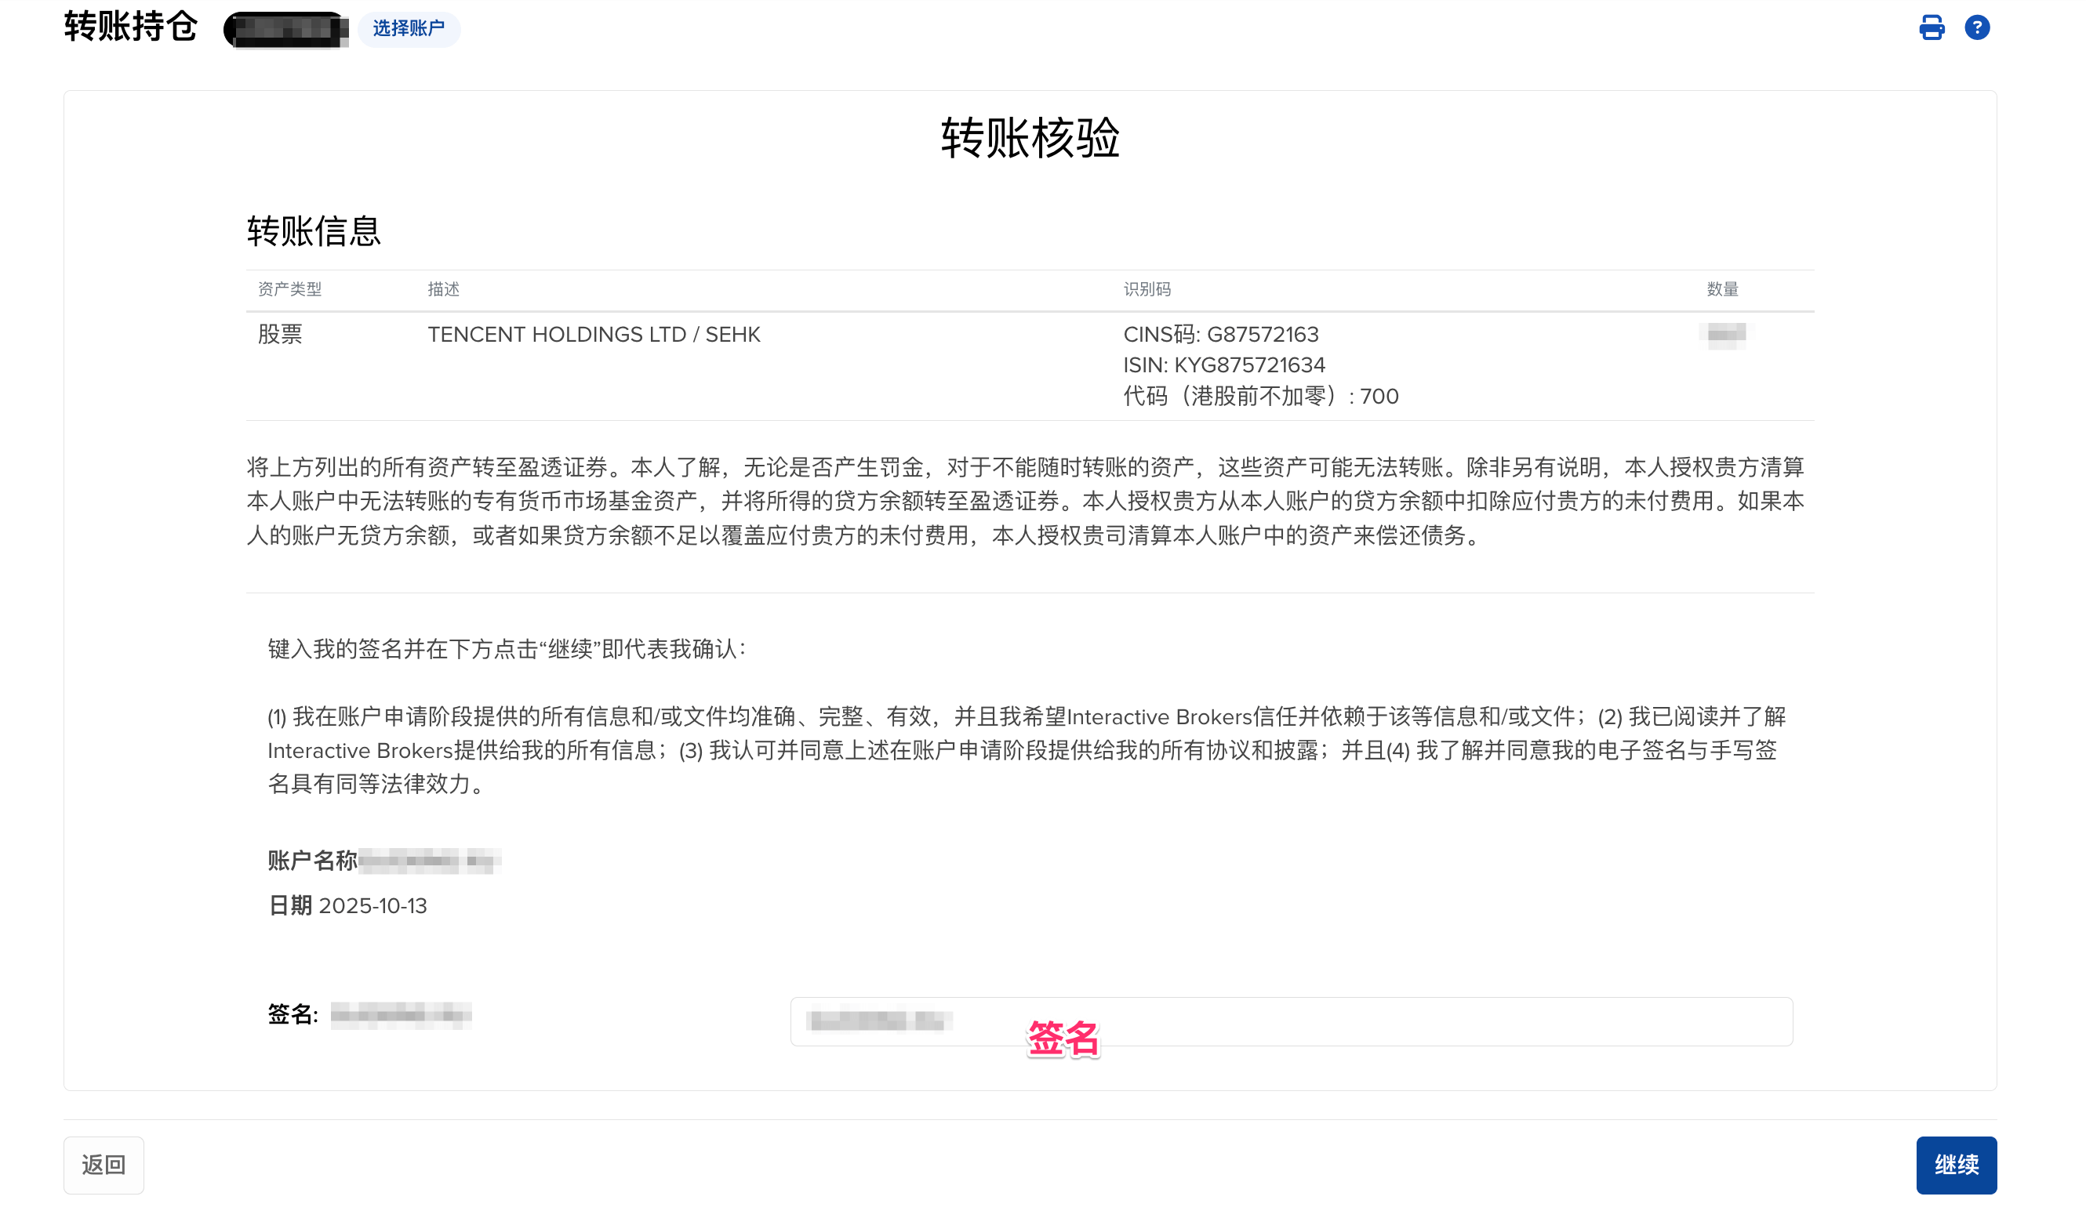Click the date 2025-10-13
The image size is (2086, 1229).
tap(372, 905)
